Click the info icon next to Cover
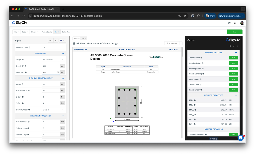Screen dimensions: 255x155 [22, 84]
